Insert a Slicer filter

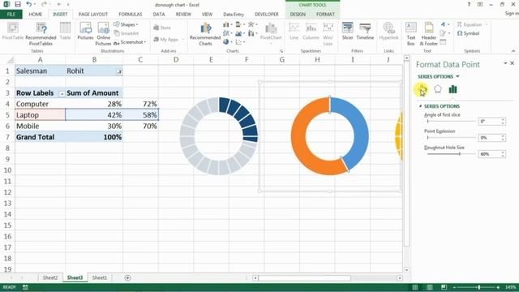347,32
